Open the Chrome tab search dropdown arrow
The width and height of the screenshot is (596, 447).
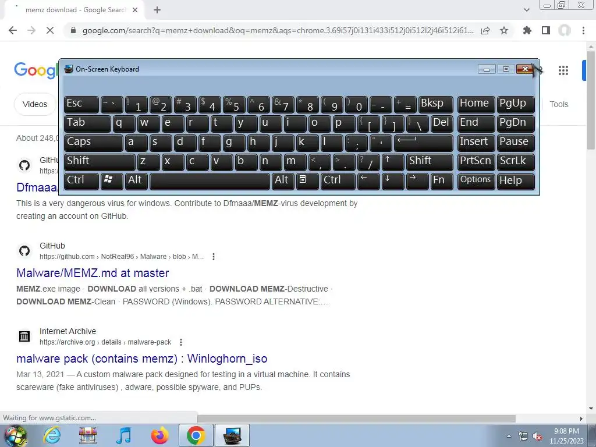pyautogui.click(x=526, y=10)
